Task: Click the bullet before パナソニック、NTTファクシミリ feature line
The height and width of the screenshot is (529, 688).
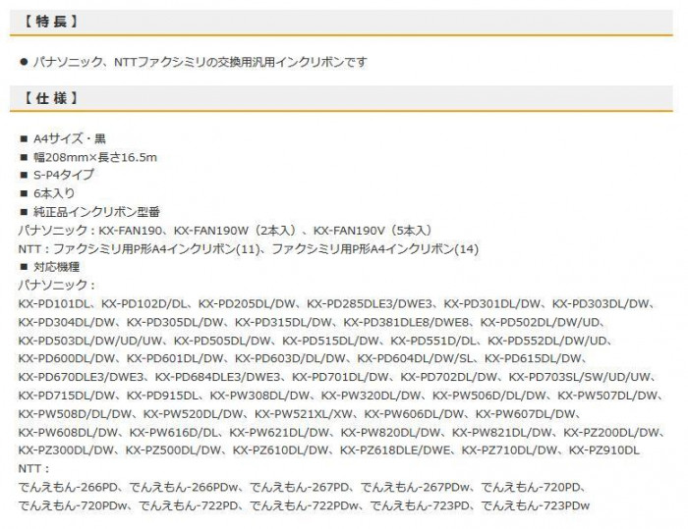Action: click(24, 62)
